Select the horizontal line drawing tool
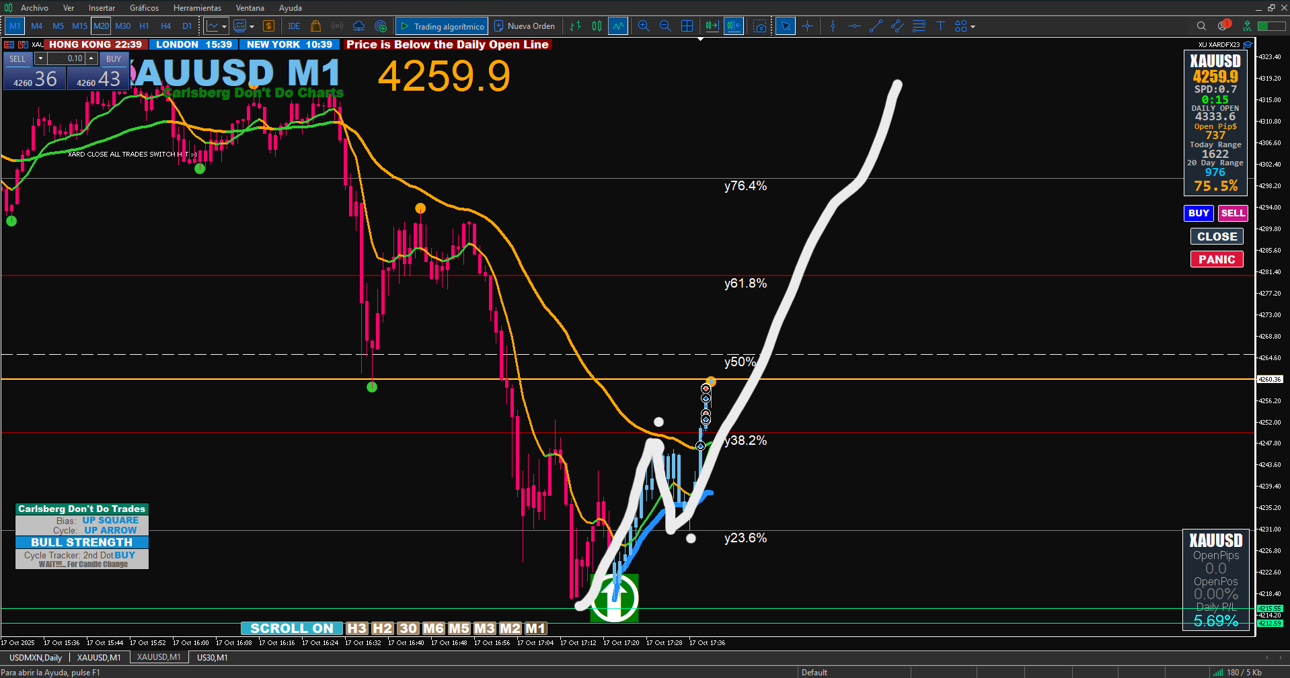The width and height of the screenshot is (1290, 678). pyautogui.click(x=854, y=26)
